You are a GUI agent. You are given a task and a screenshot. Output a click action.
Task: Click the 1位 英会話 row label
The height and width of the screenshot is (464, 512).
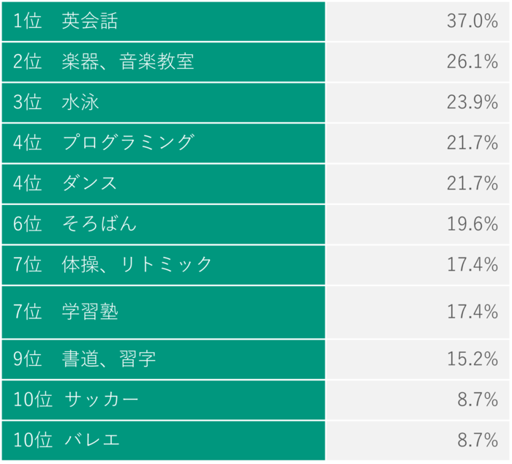(x=66, y=21)
